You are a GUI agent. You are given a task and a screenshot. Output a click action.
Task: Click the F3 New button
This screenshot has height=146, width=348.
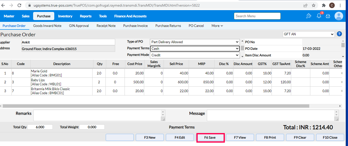[150, 137]
